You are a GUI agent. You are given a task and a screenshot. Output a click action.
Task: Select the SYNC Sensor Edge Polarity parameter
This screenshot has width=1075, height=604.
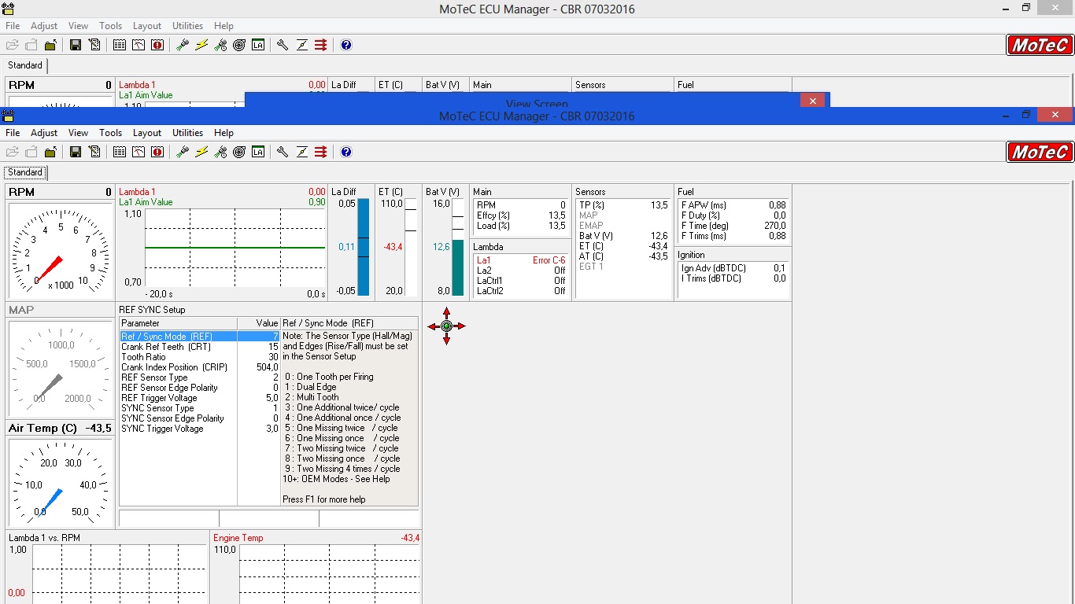[200, 418]
